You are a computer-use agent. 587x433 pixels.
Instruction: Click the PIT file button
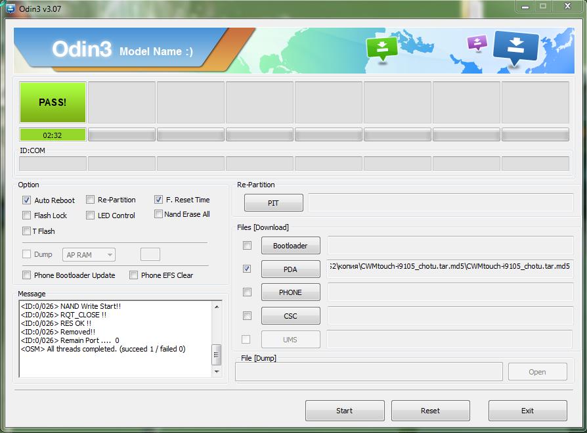click(x=274, y=203)
